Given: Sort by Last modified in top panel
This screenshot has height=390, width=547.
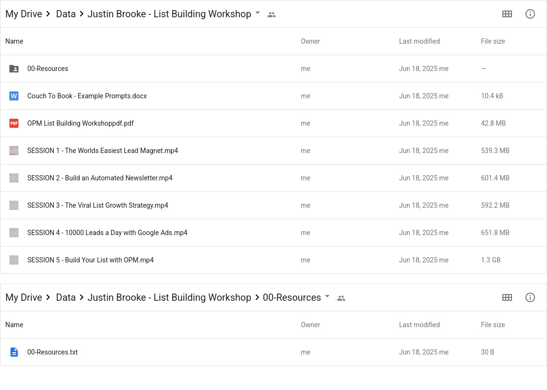Looking at the screenshot, I should [419, 41].
